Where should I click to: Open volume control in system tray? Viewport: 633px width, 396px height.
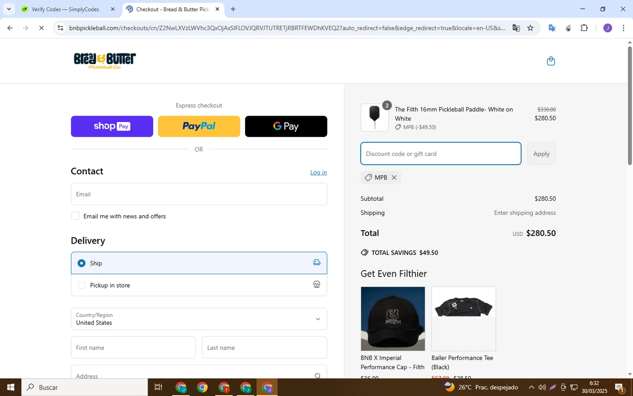(542, 387)
